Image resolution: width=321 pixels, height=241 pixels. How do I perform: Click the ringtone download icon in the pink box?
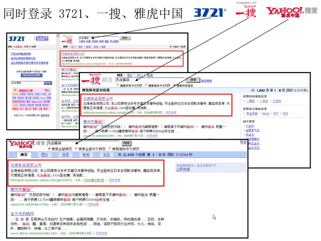coord(15,90)
